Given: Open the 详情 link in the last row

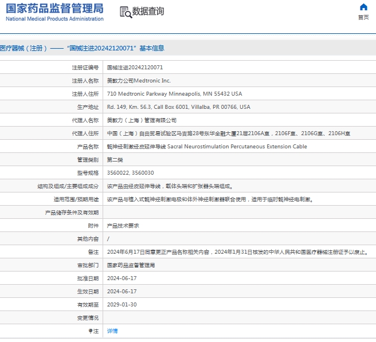Looking at the screenshot, I should tap(112, 331).
